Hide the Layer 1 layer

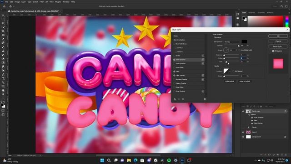point(243,132)
